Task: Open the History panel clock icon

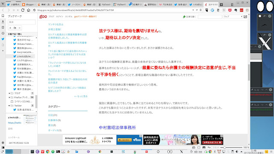Action: (3, 33)
